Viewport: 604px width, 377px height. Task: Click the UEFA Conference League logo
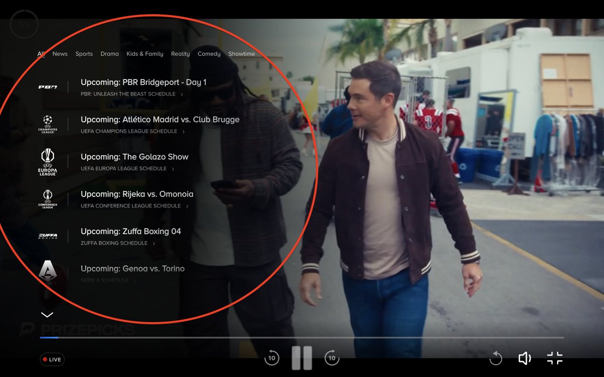pos(48,199)
